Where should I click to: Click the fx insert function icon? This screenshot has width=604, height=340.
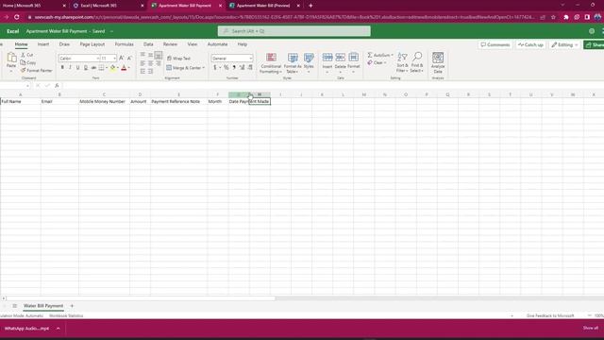[x=57, y=86]
